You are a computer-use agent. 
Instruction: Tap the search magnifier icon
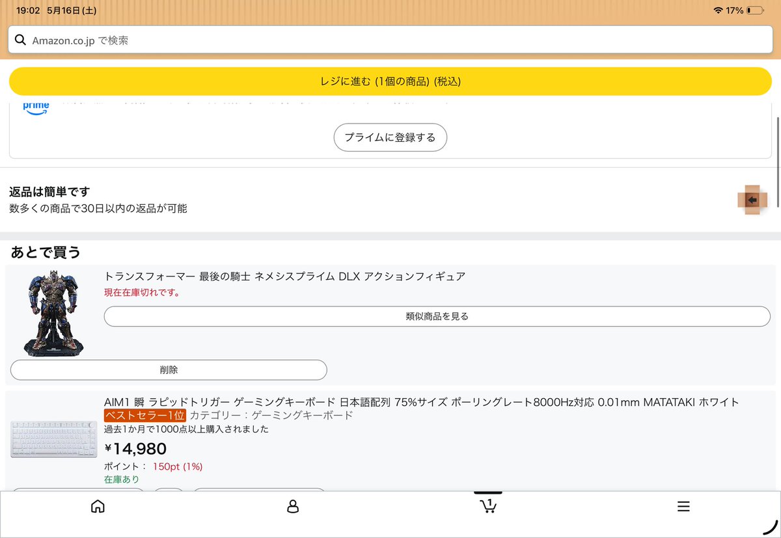click(21, 40)
